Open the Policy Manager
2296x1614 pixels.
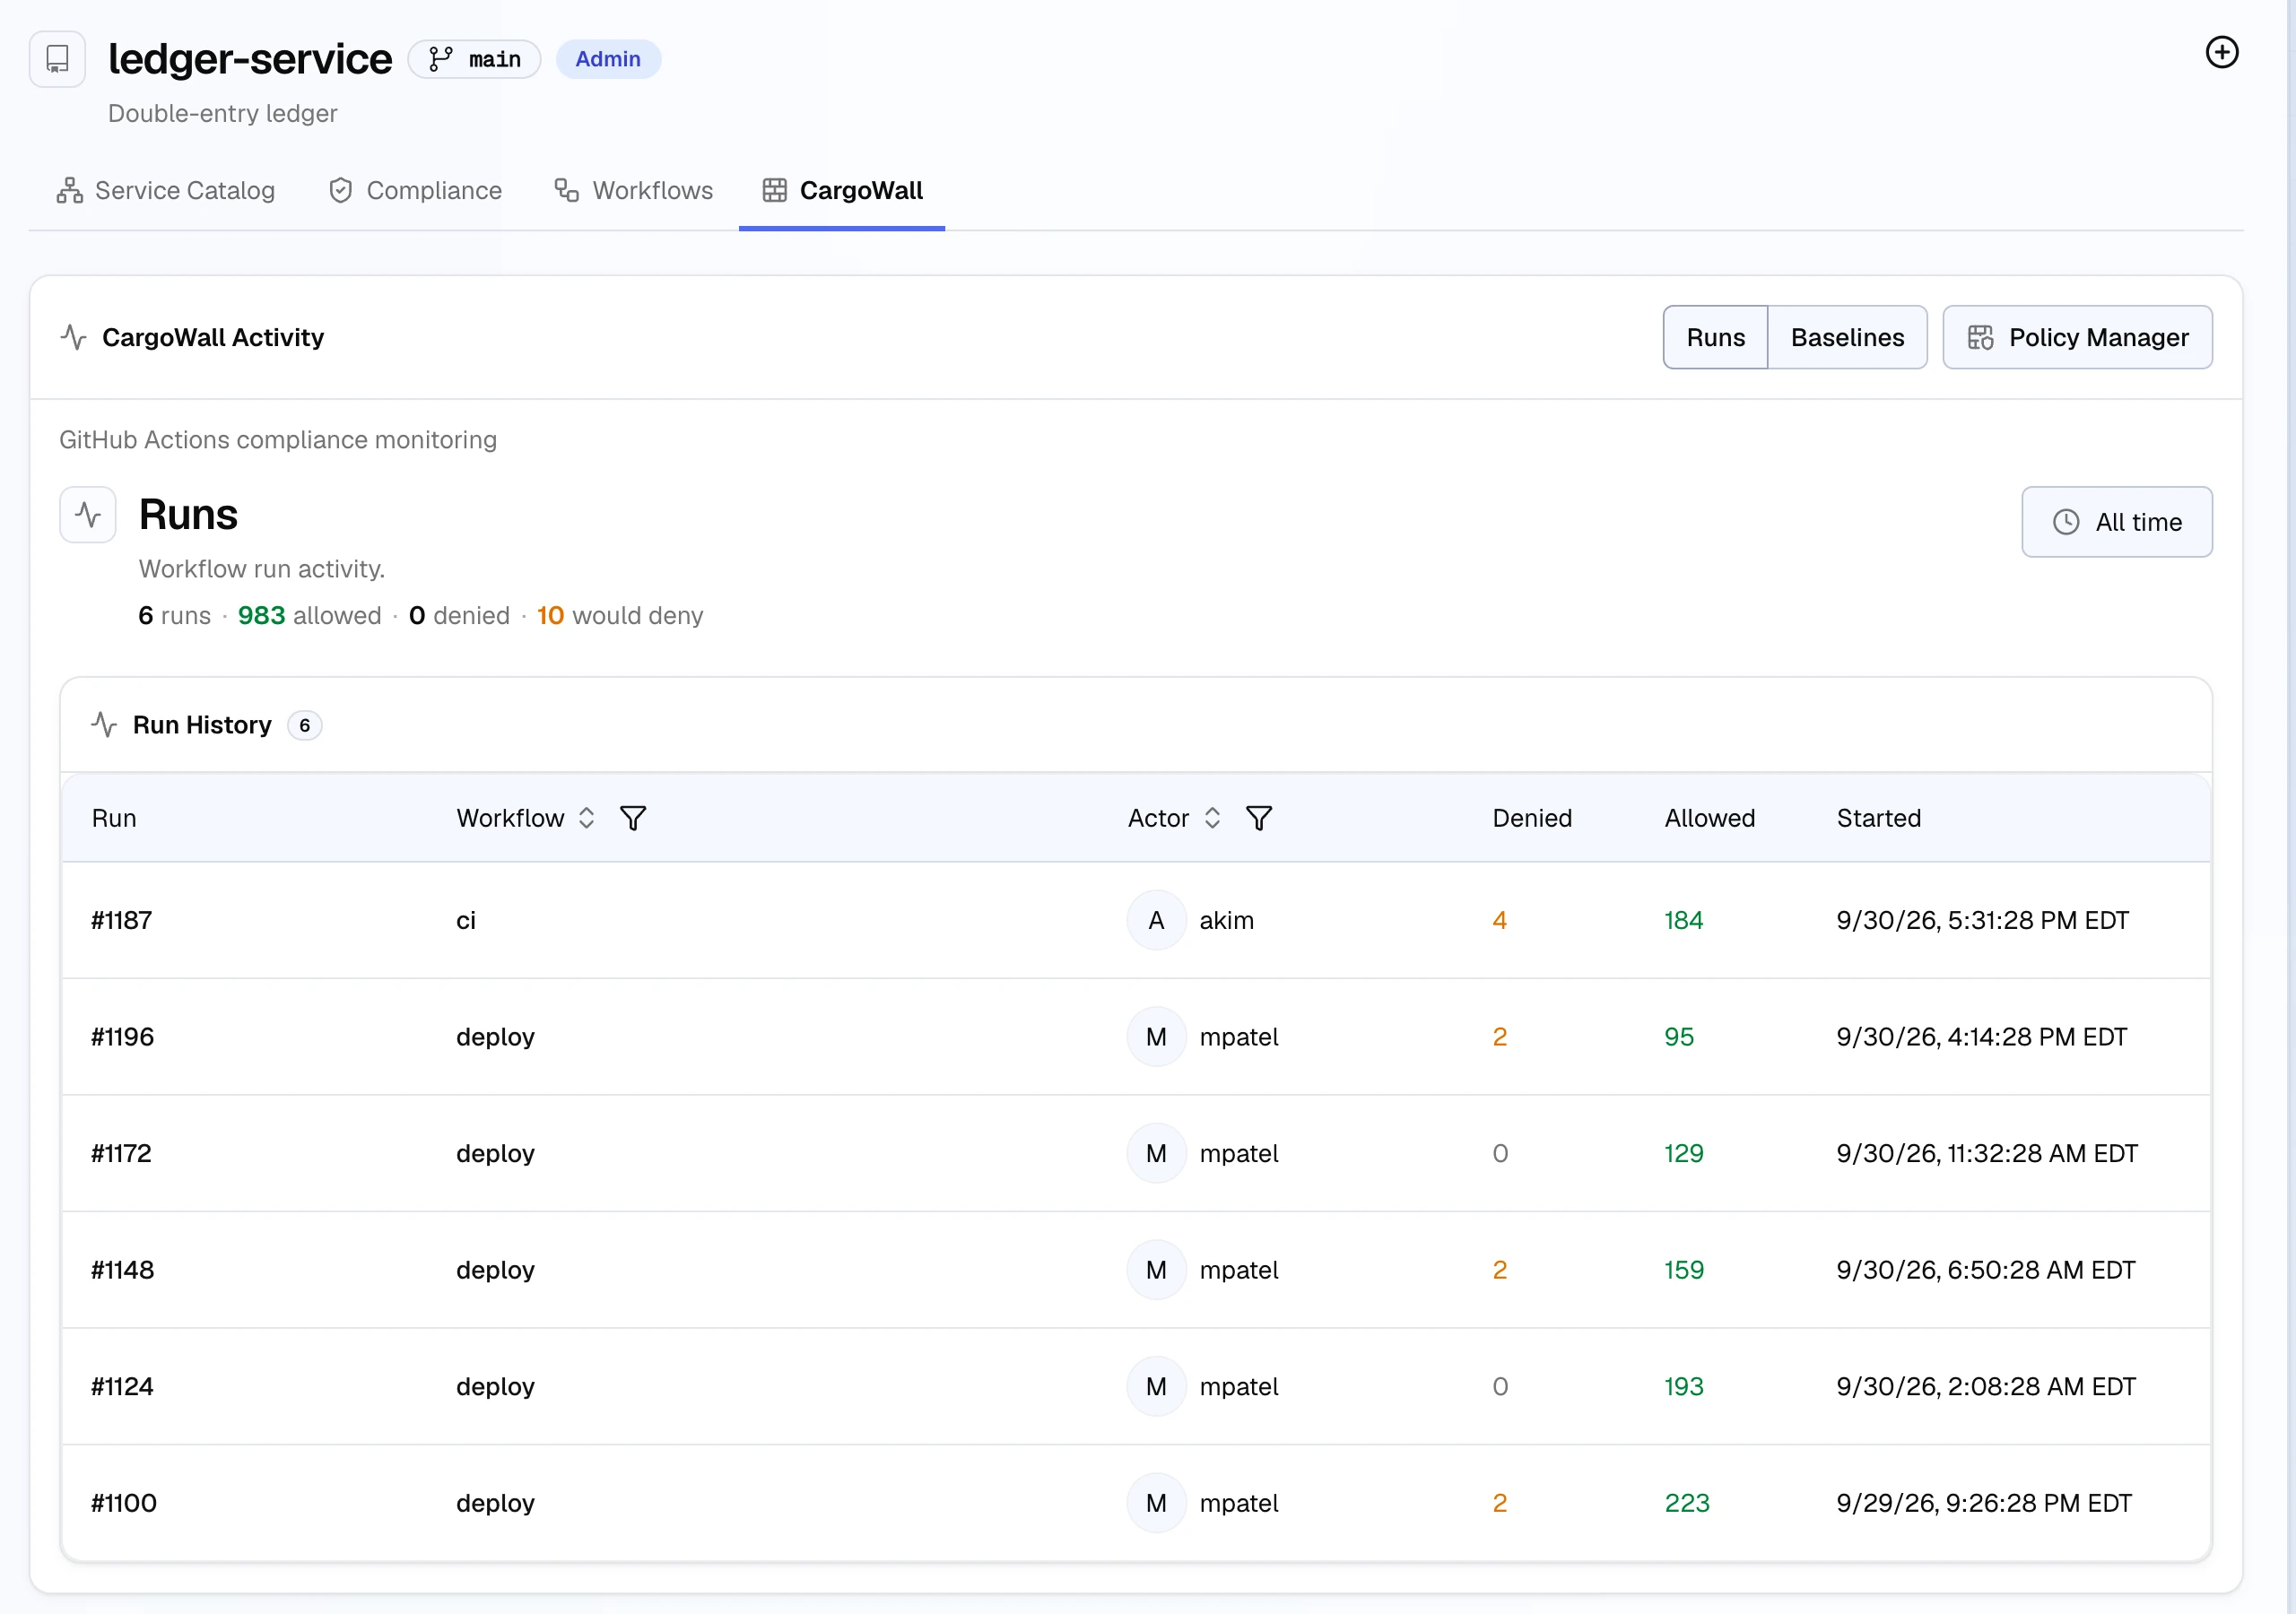click(2076, 337)
